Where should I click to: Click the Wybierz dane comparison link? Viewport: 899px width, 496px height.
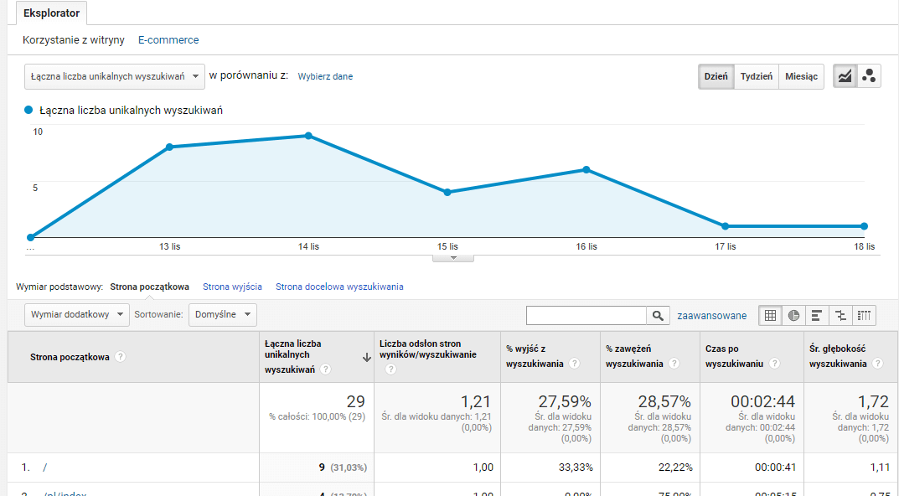tap(325, 76)
